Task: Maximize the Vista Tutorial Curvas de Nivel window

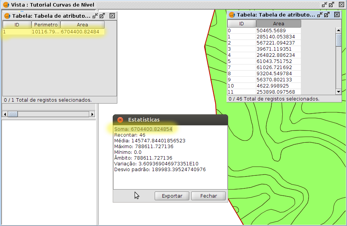Action: point(331,5)
